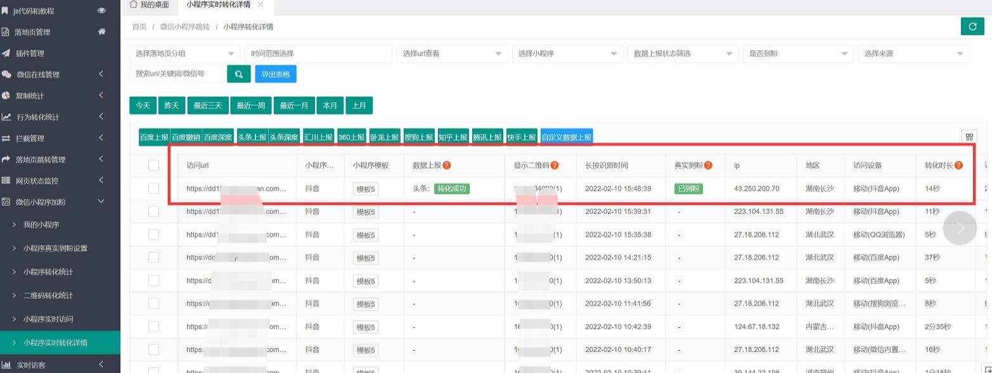The height and width of the screenshot is (373, 992).
Task: Click the eye icon beside js代码和教程
Action: click(101, 11)
